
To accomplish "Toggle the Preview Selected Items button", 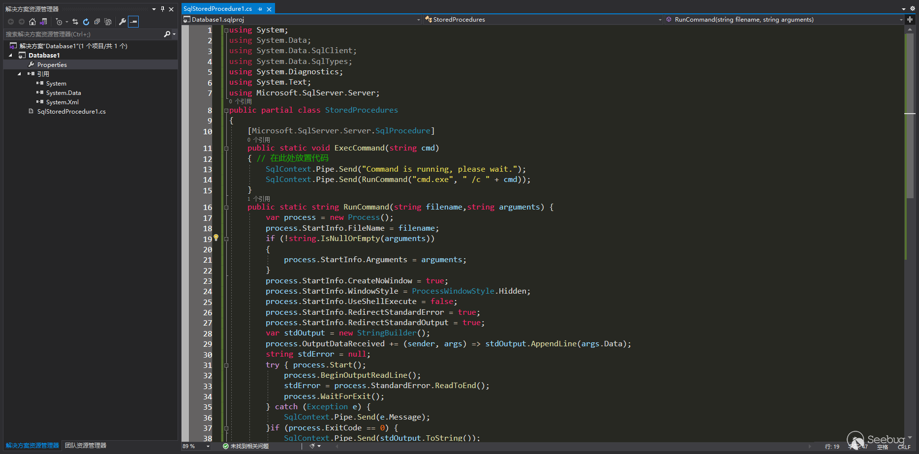I will tap(133, 22).
